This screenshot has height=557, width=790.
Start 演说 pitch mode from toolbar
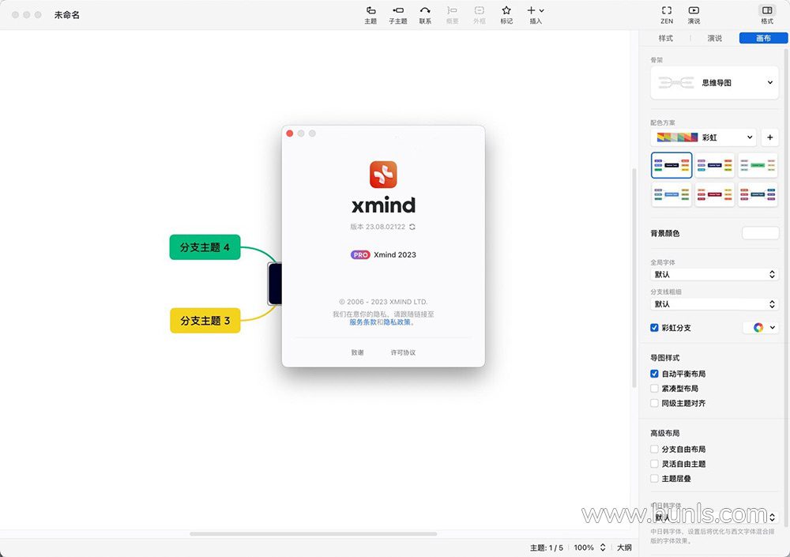[x=694, y=15]
